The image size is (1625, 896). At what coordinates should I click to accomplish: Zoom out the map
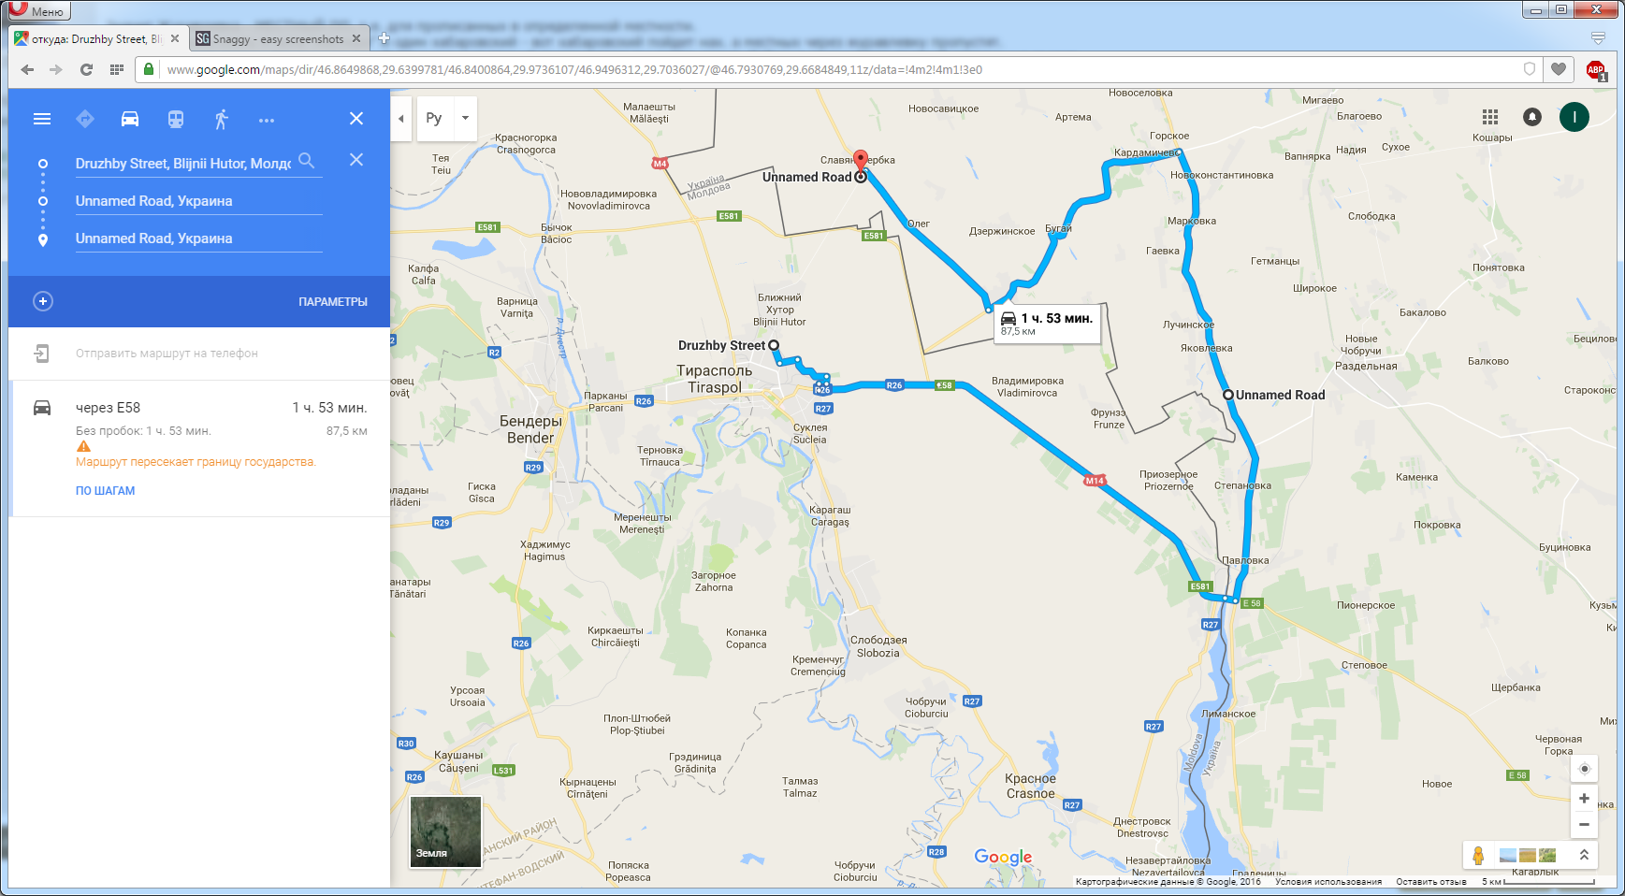[1584, 824]
